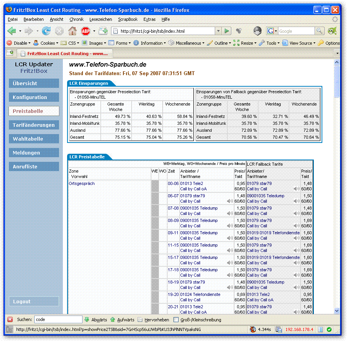This screenshot has width=347, height=341.
Task: Click the Cookies person icon
Action: (36, 43)
